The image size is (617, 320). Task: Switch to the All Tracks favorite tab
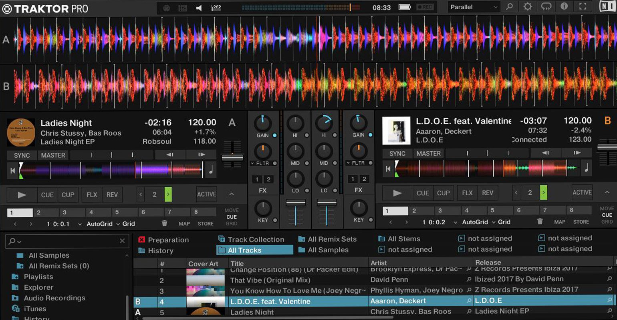click(254, 249)
